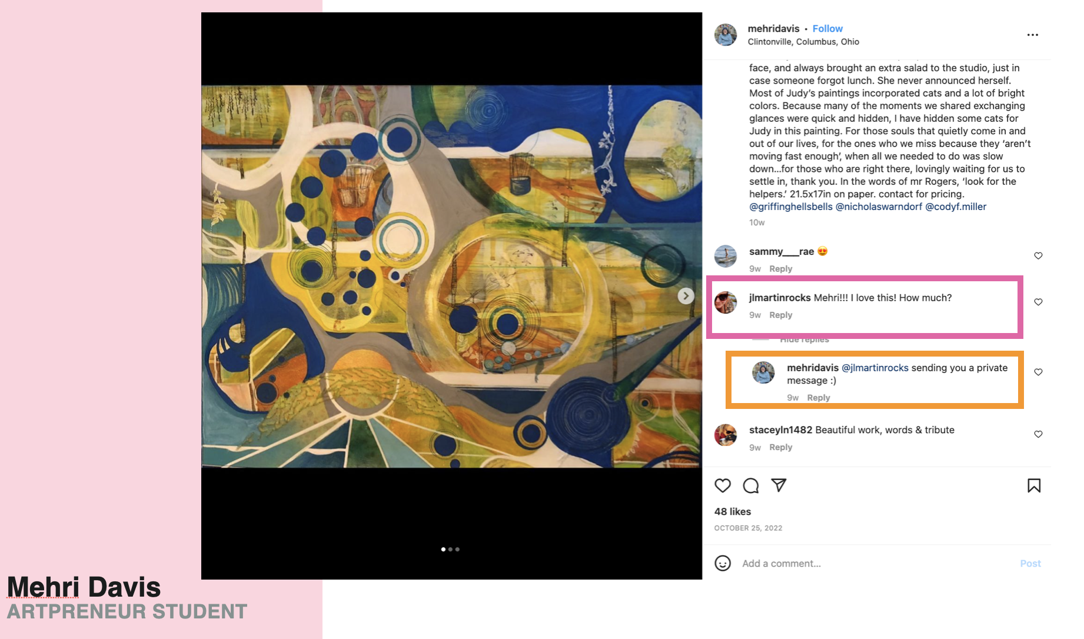Image resolution: width=1084 pixels, height=639 pixels.
Task: Open mehridavis profile picture in header
Action: 726,35
